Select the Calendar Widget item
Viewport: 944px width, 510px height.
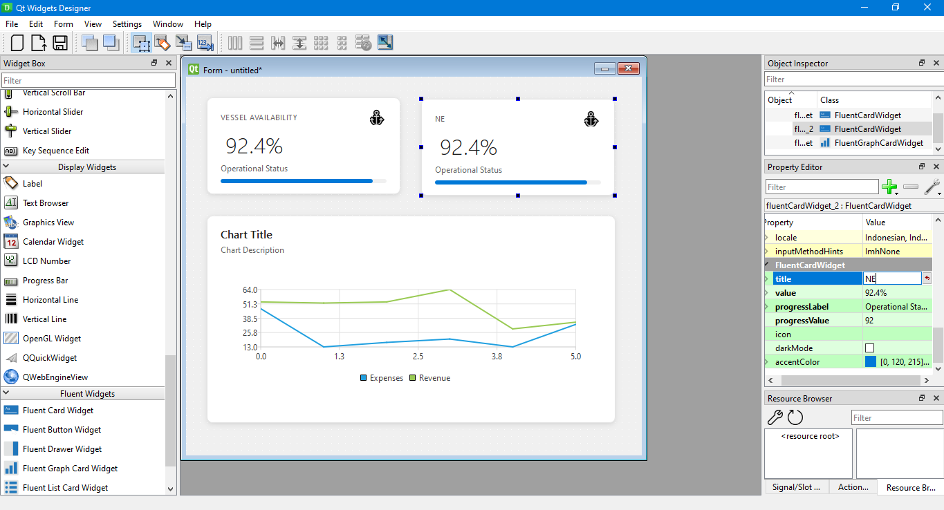[53, 241]
